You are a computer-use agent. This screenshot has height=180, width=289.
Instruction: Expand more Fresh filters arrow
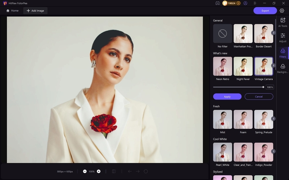[x=273, y=119]
